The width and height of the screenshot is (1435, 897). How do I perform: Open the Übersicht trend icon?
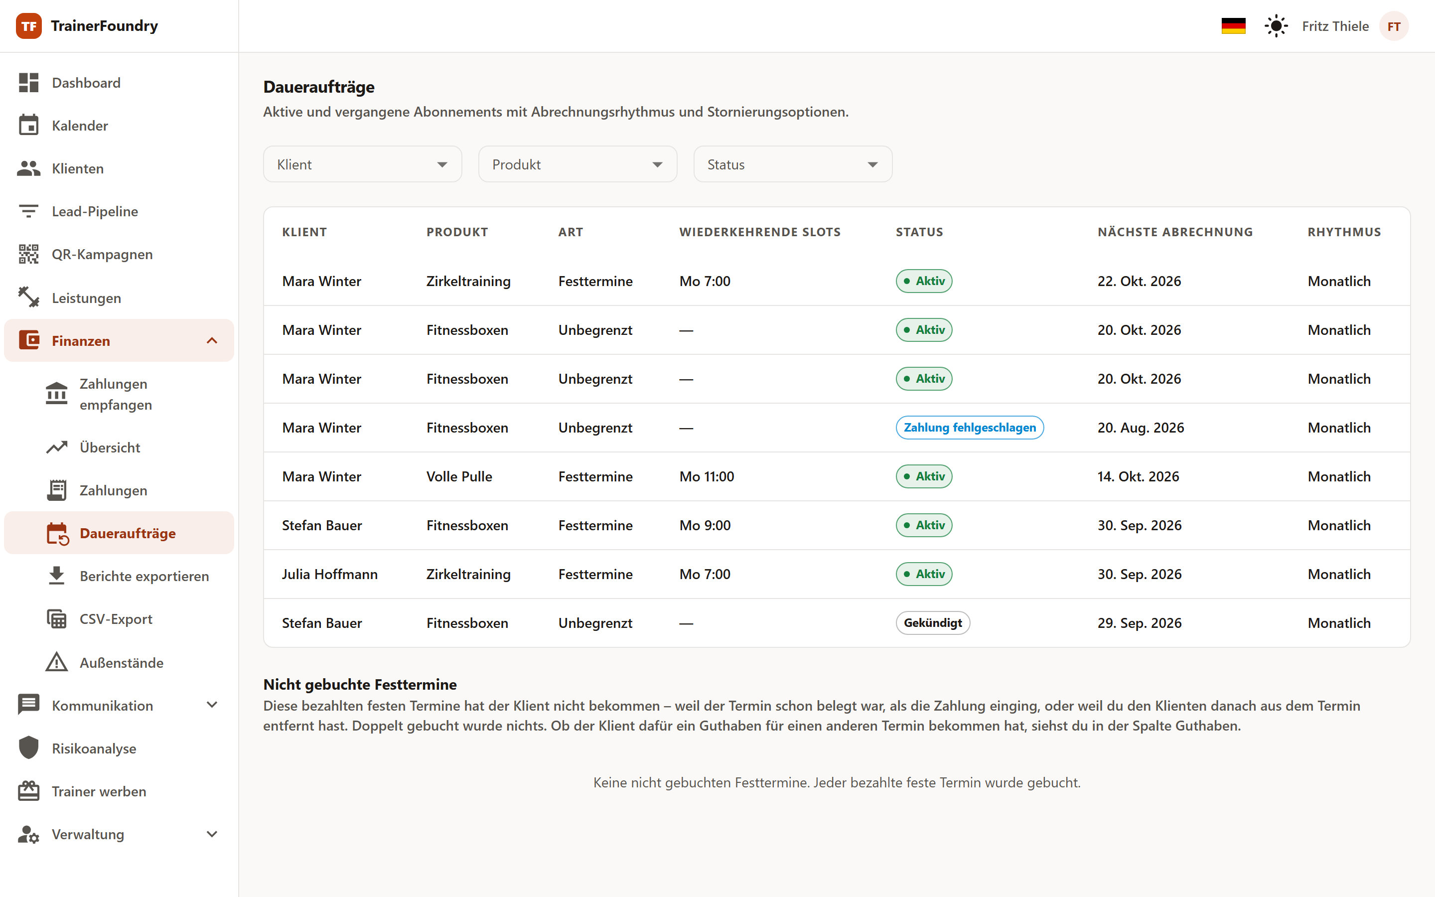[56, 448]
